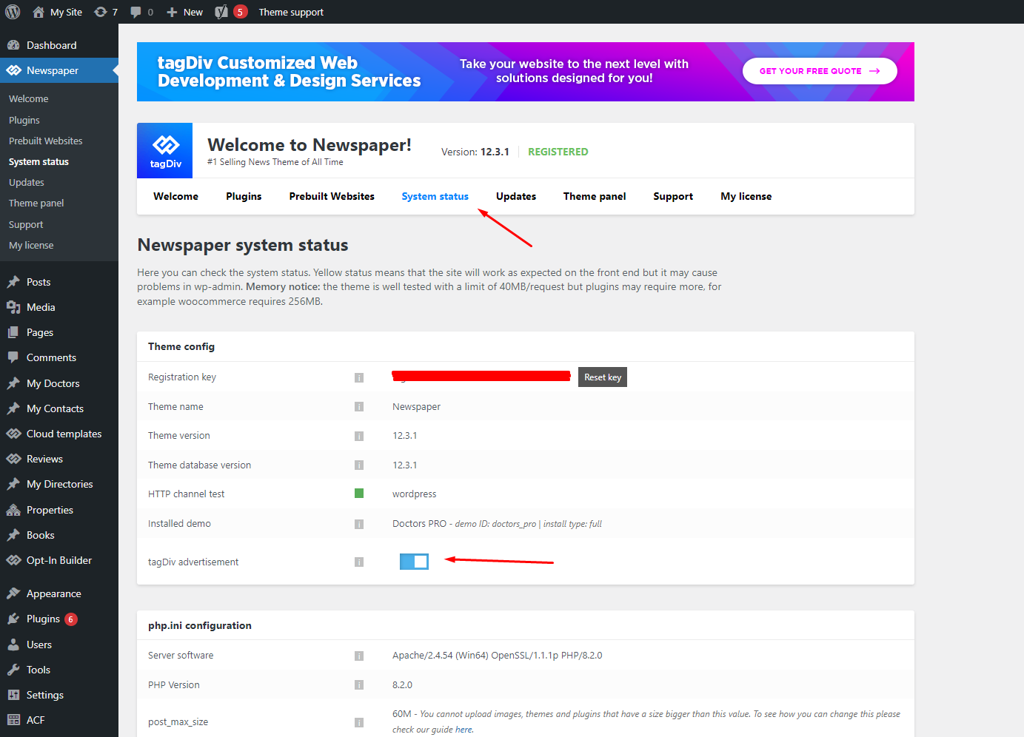Click the tagDiv logo tile
The image size is (1024, 737).
tap(165, 151)
